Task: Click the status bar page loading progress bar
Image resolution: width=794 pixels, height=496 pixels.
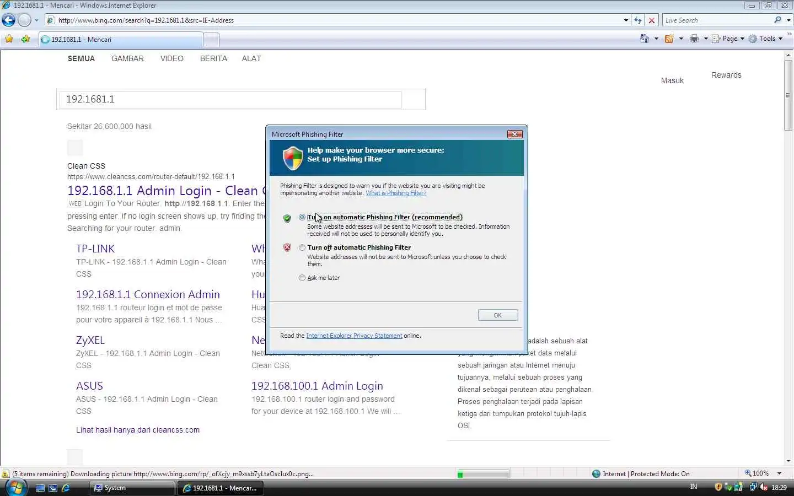Action: (483, 474)
